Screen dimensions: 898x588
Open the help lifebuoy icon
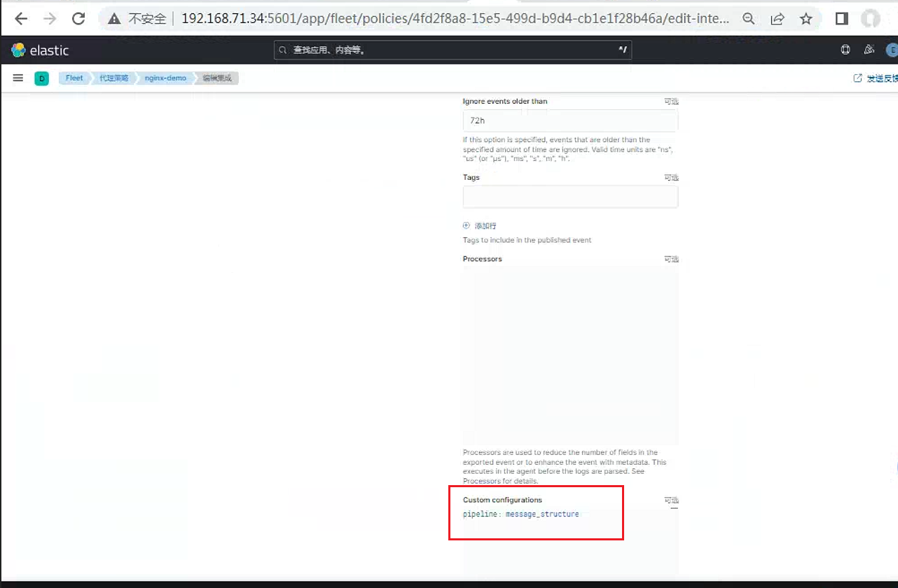pyautogui.click(x=845, y=50)
